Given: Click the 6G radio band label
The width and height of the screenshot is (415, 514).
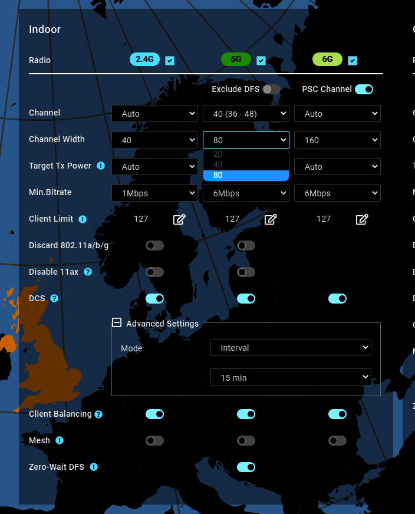Looking at the screenshot, I should (x=327, y=59).
